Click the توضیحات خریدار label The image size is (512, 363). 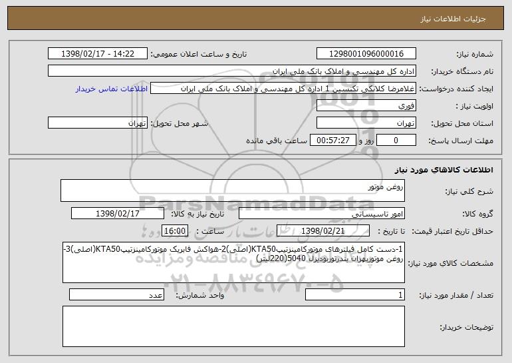coord(467,327)
